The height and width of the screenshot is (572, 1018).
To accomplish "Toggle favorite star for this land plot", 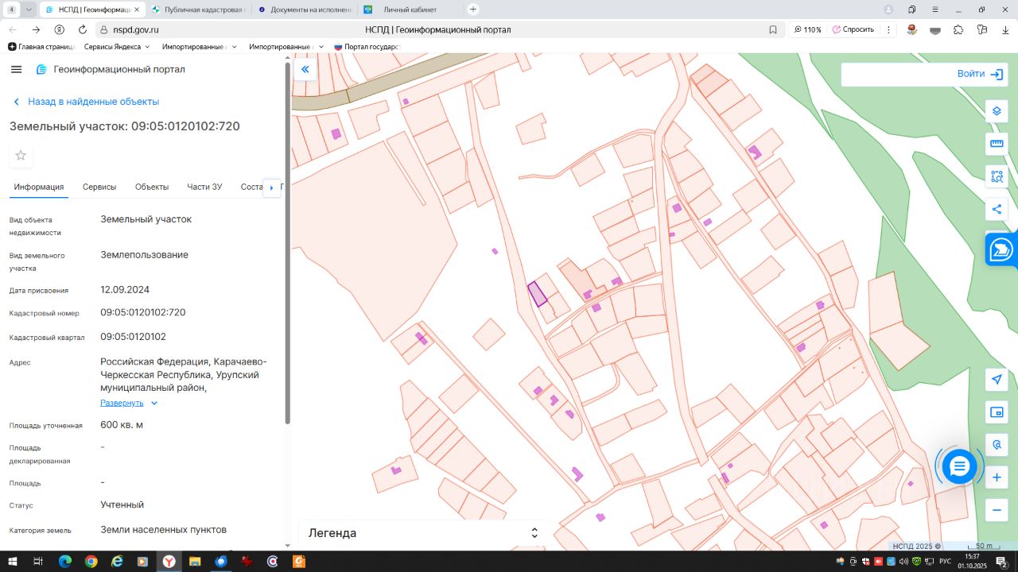I will tap(21, 156).
